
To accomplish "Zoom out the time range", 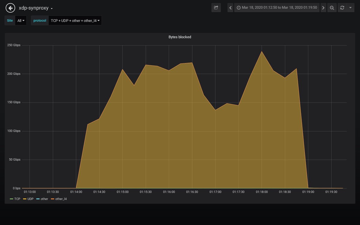I will (x=332, y=7).
